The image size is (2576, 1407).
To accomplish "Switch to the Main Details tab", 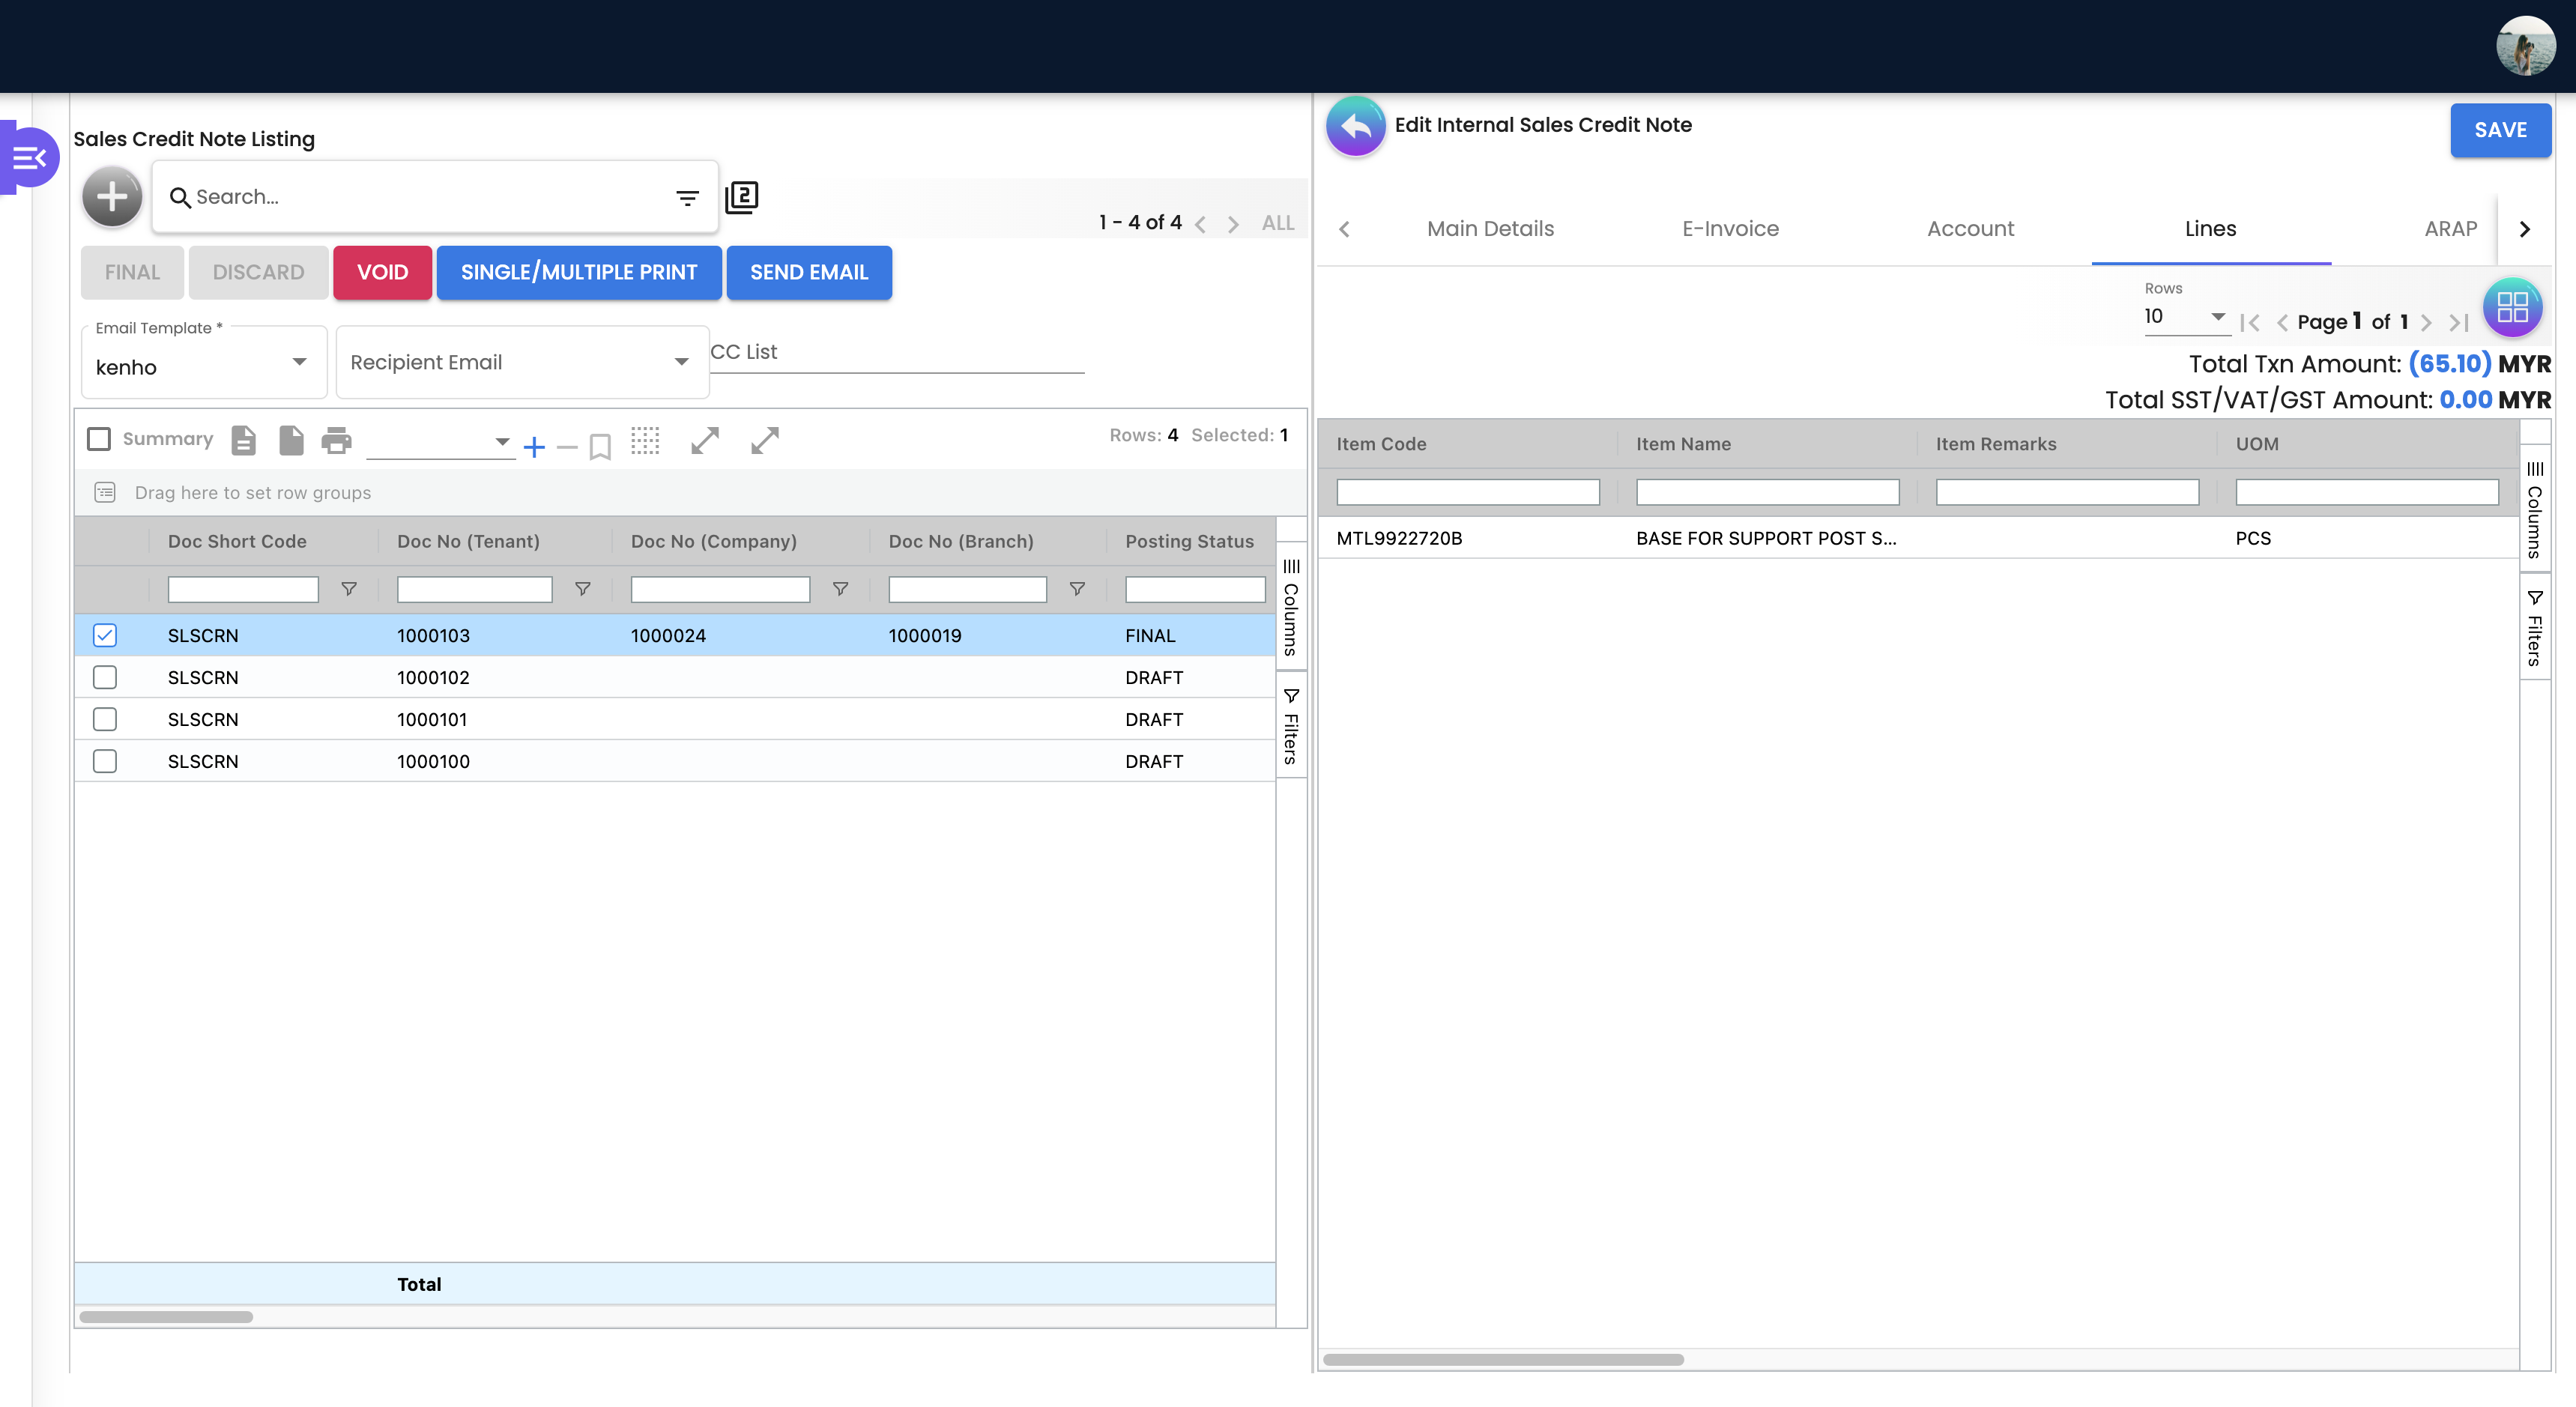I will pos(1490,229).
